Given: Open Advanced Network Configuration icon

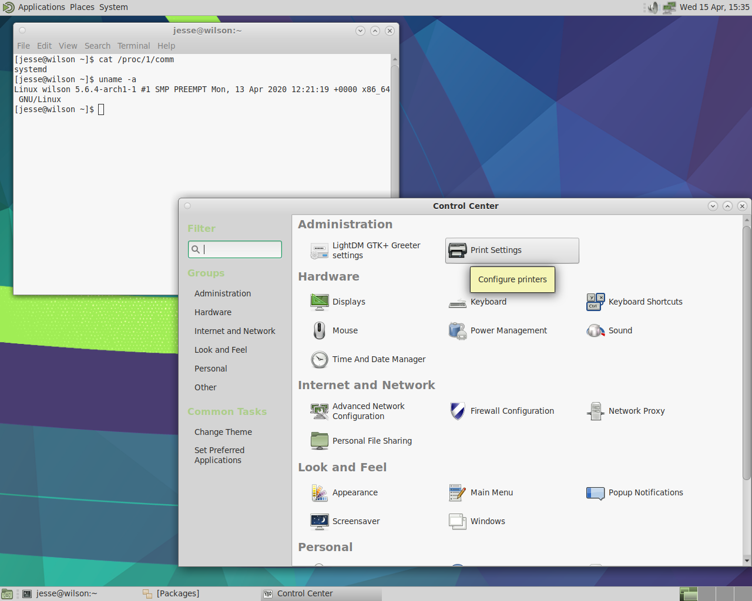Looking at the screenshot, I should click(x=319, y=411).
